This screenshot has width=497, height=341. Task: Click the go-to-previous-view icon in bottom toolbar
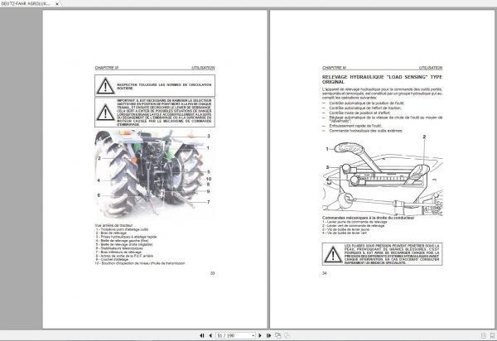[x=278, y=335]
